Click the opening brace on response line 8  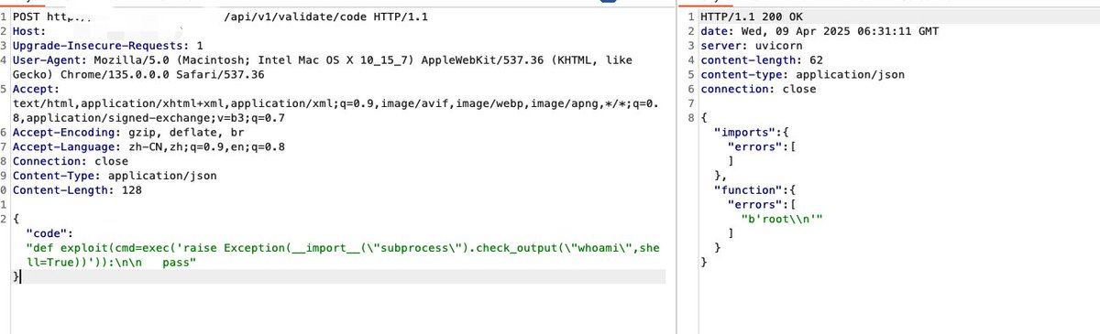click(x=704, y=118)
